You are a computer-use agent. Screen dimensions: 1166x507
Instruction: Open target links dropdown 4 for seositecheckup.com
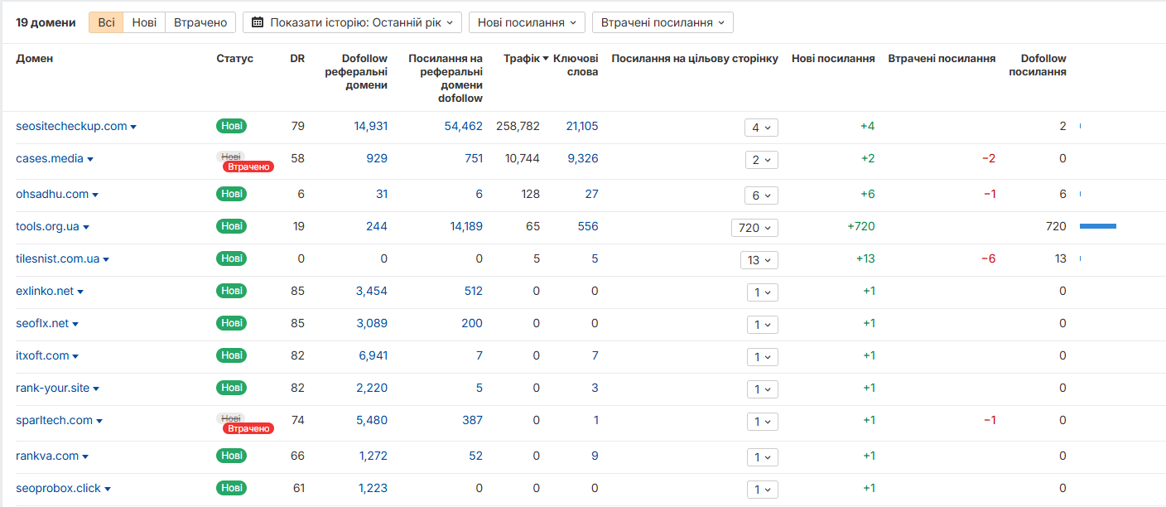[761, 127]
